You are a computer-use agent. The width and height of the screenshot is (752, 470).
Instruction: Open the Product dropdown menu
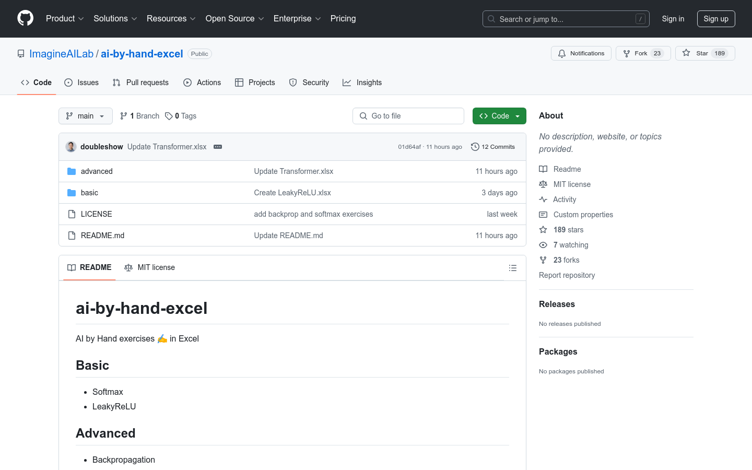(x=65, y=18)
